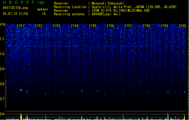Click the 2154 time marker
This screenshot has width=189, height=120.
75,26
